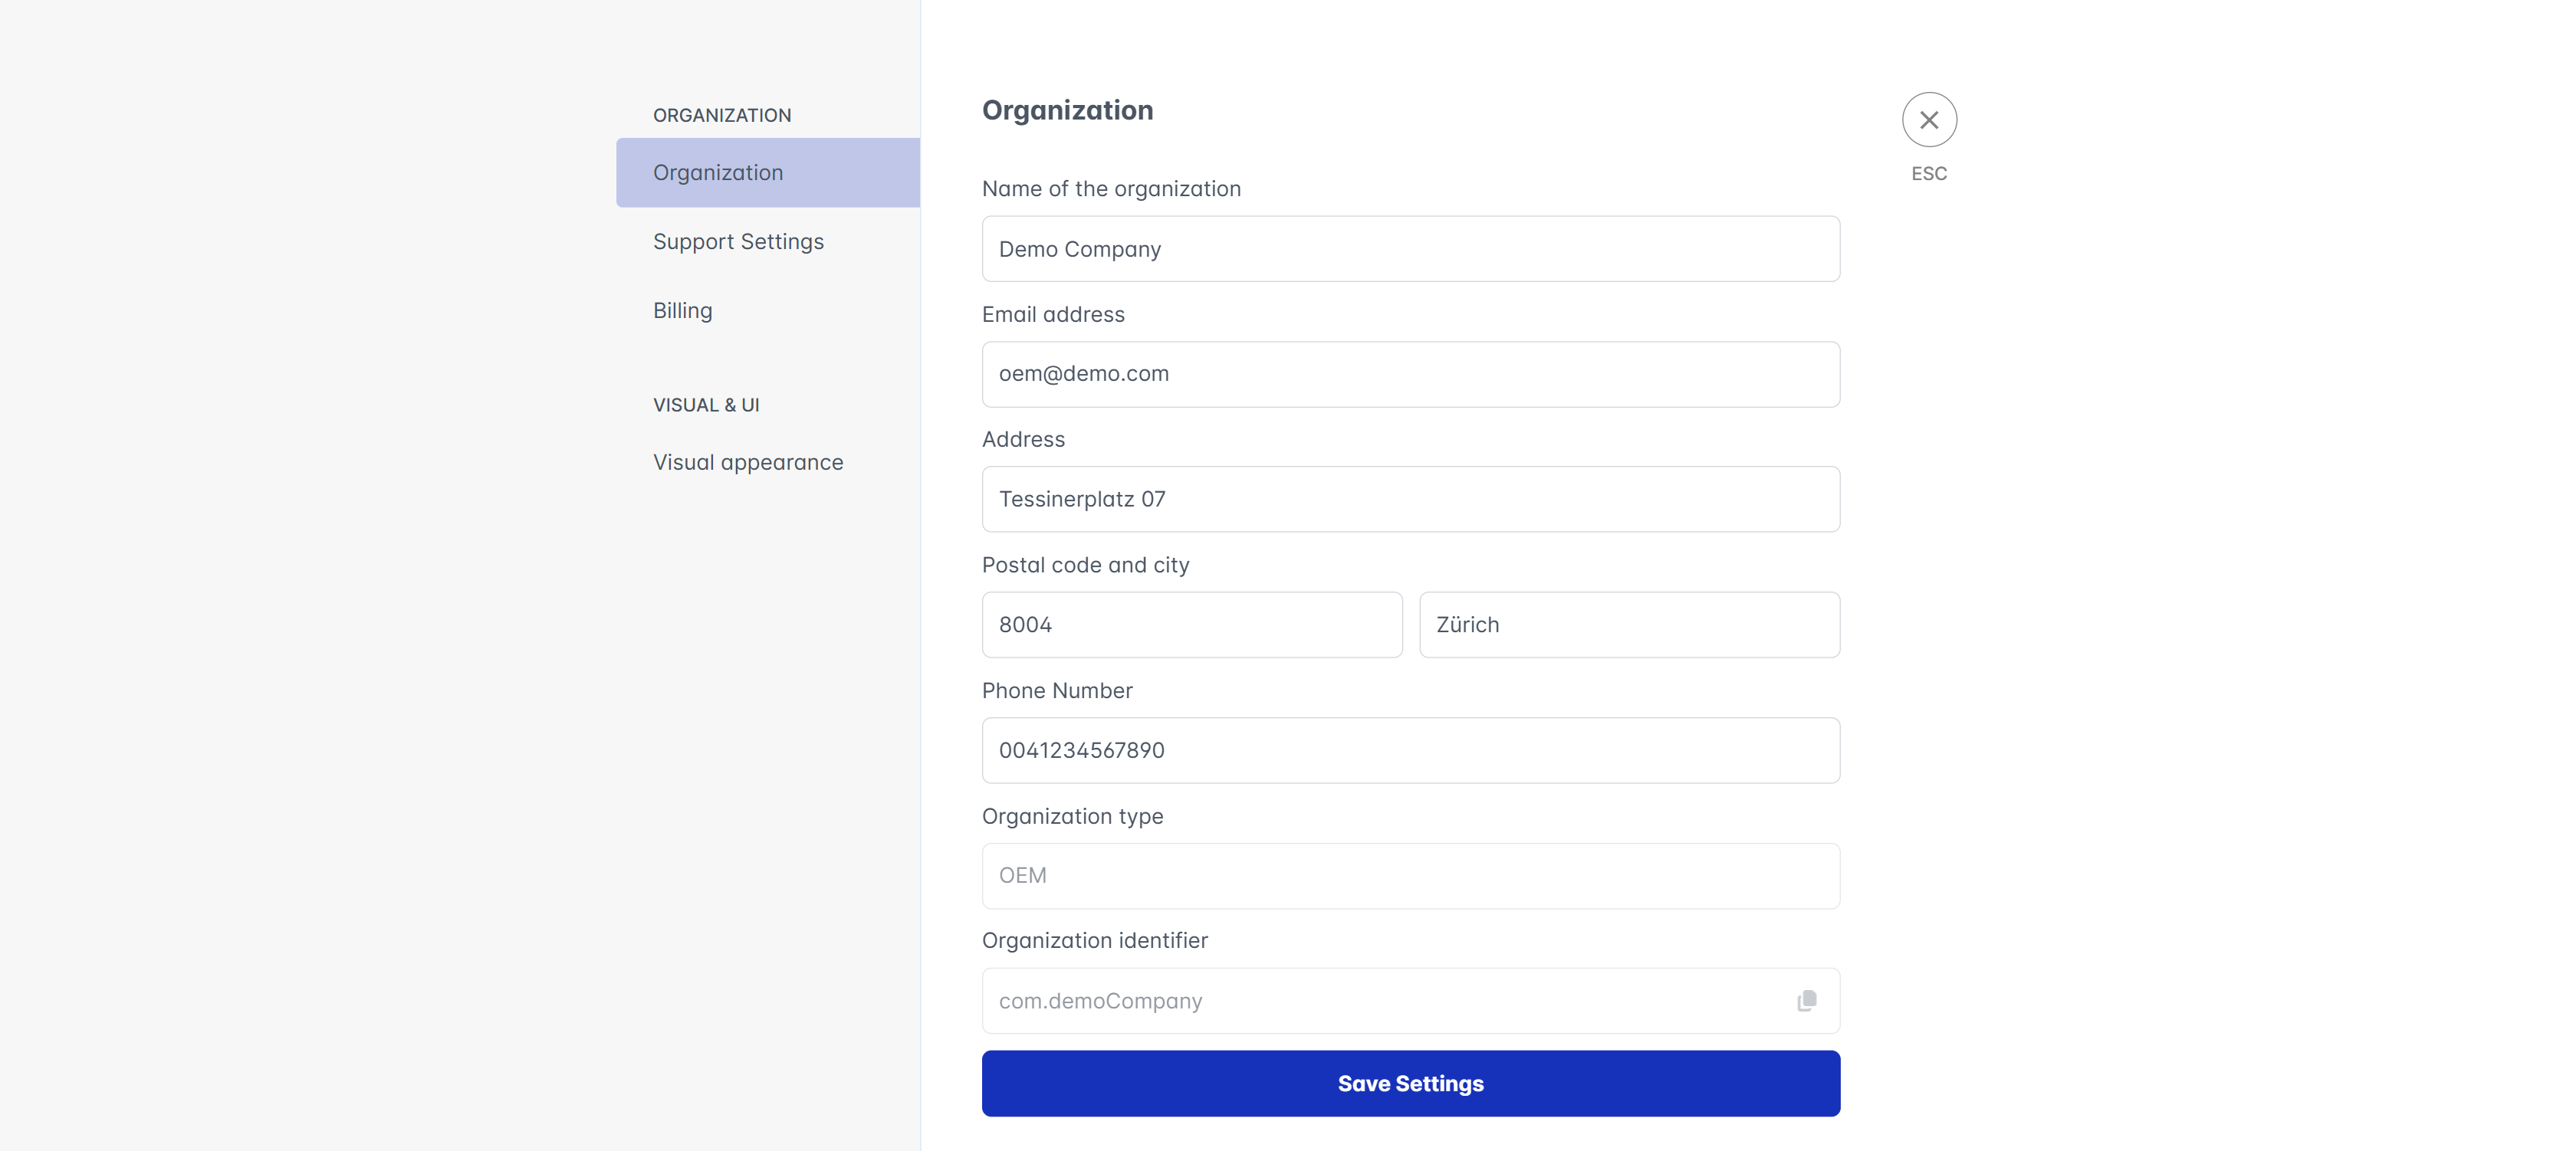Close settings with the X icon
The width and height of the screenshot is (2576, 1151).
click(1928, 120)
